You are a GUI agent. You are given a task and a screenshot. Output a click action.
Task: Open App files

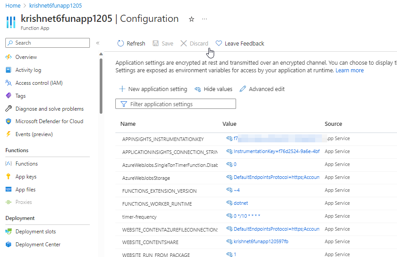click(x=25, y=190)
